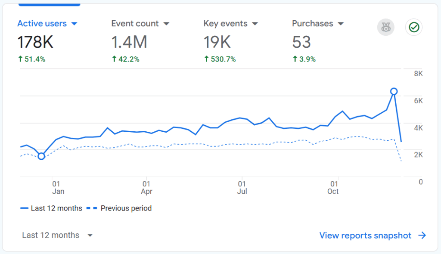Open the Key events metric dropdown
This screenshot has width=441, height=254.
click(x=255, y=24)
